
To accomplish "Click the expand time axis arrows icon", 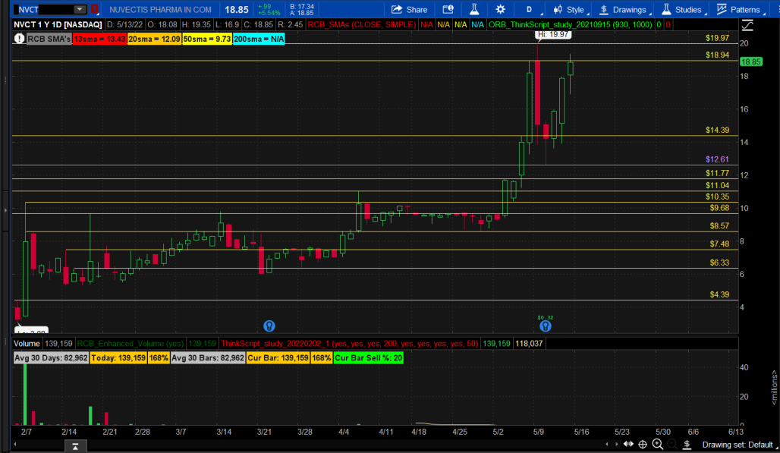I will [629, 445].
